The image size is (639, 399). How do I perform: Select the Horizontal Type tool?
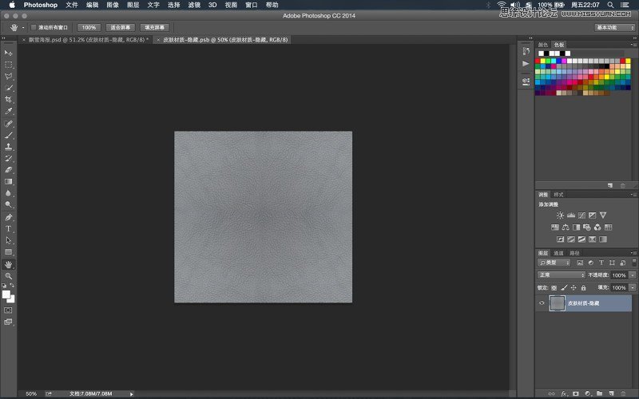pyautogui.click(x=9, y=228)
